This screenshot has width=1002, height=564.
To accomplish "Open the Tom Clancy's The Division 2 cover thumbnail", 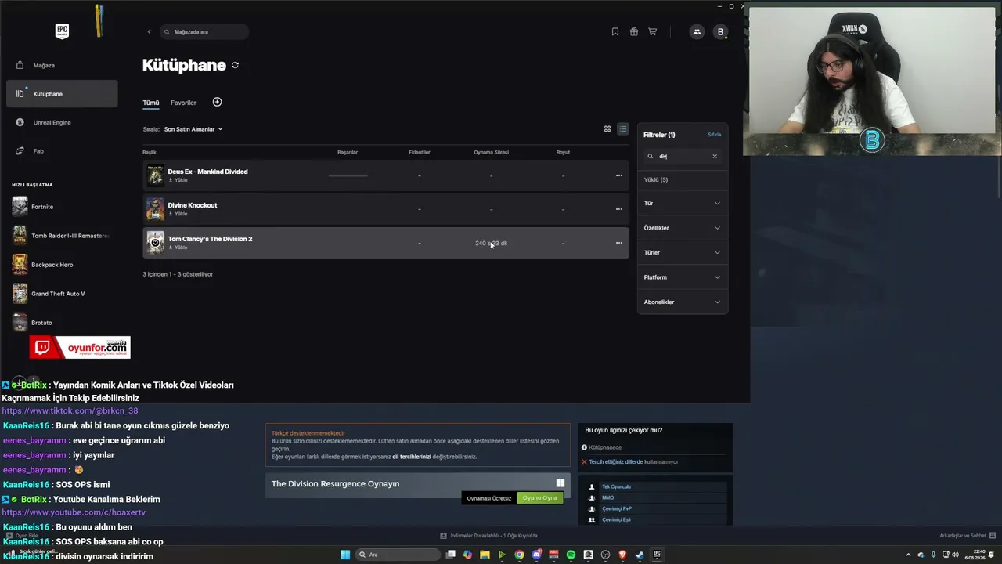I will (155, 243).
